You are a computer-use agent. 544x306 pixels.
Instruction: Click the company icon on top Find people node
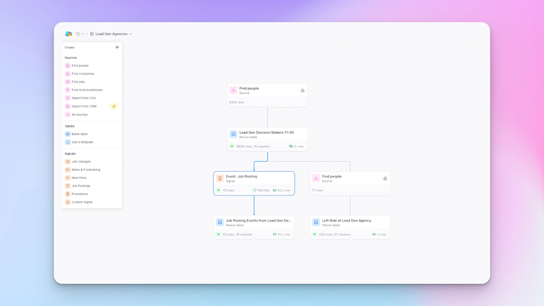click(303, 91)
